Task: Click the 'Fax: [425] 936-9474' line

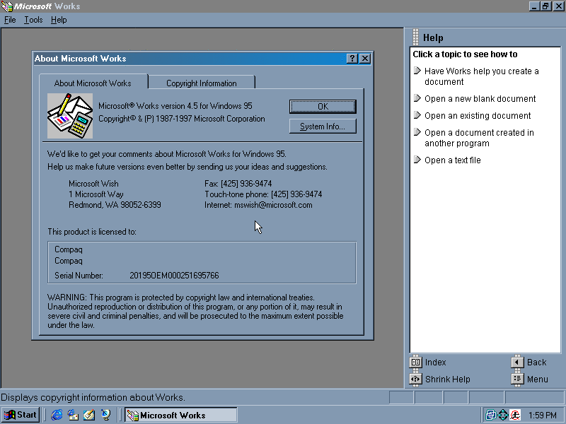Action: coord(238,184)
